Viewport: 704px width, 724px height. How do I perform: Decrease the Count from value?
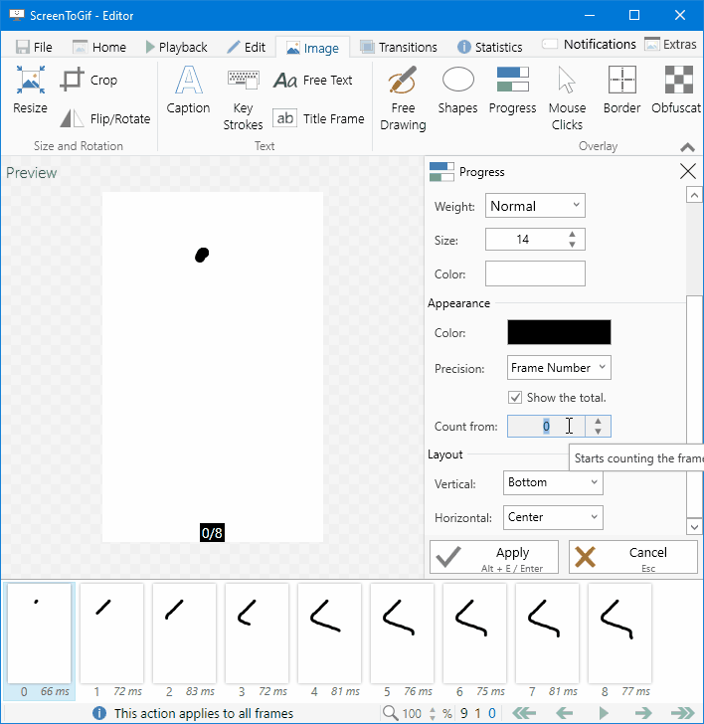coord(598,432)
